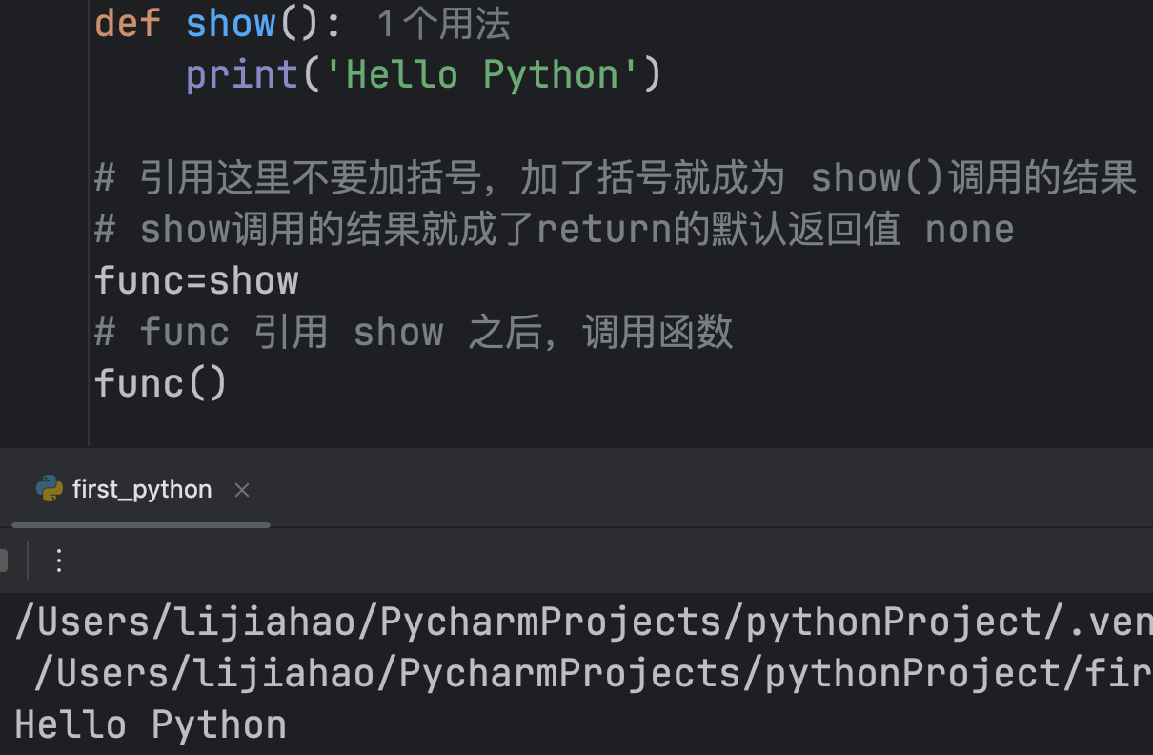Click the comment starting with '引用这里不要加括号'
The height and width of the screenshot is (755, 1153).
pos(615,178)
